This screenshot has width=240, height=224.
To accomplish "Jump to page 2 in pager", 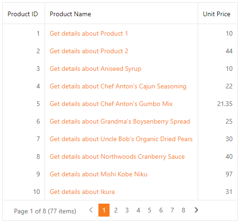I will (116, 210).
